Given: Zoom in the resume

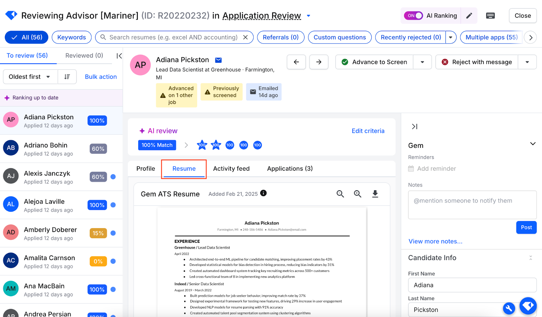Looking at the screenshot, I should [357, 194].
